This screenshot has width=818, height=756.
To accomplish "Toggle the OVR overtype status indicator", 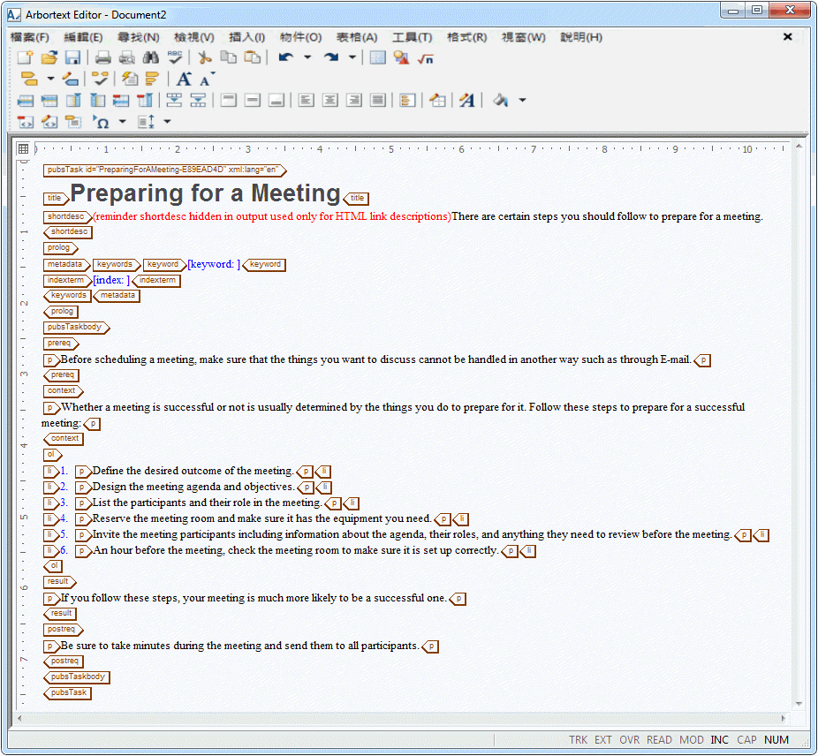I will 629,739.
